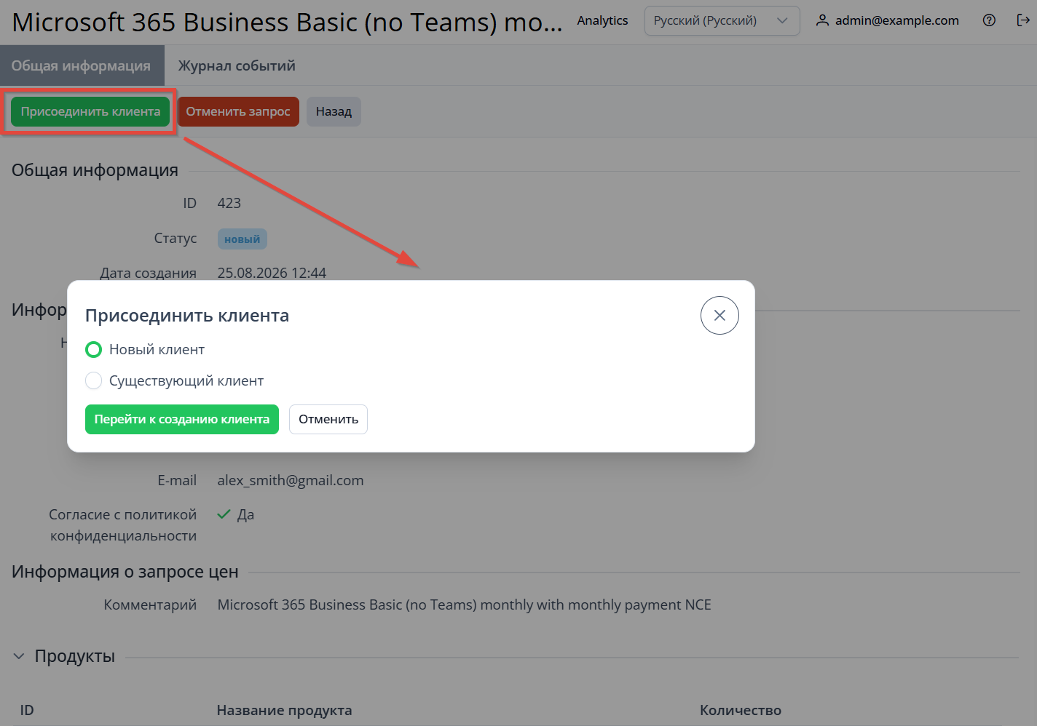1037x726 pixels.
Task: Open the Analytics menu item
Action: (602, 20)
